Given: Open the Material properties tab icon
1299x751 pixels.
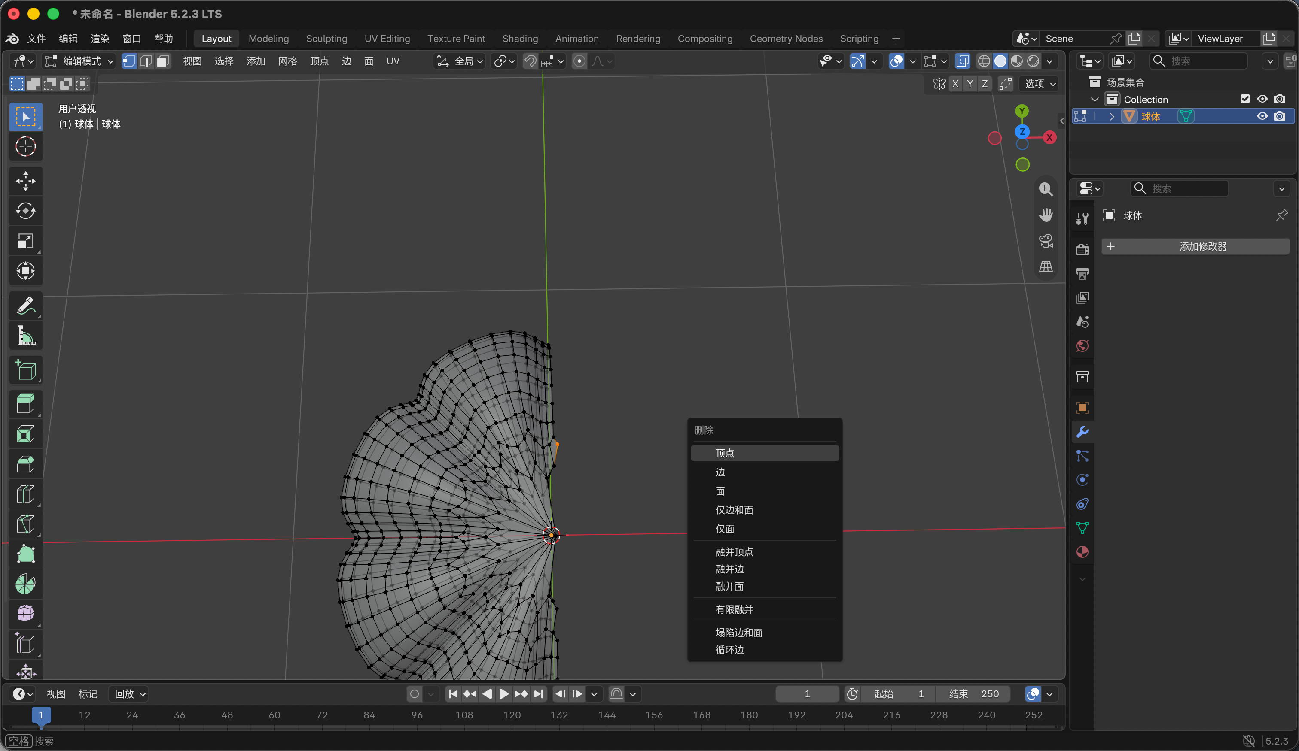Looking at the screenshot, I should pyautogui.click(x=1082, y=551).
